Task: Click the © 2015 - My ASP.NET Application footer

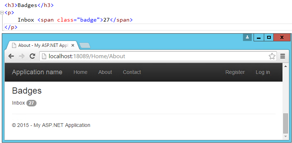Action: point(51,125)
